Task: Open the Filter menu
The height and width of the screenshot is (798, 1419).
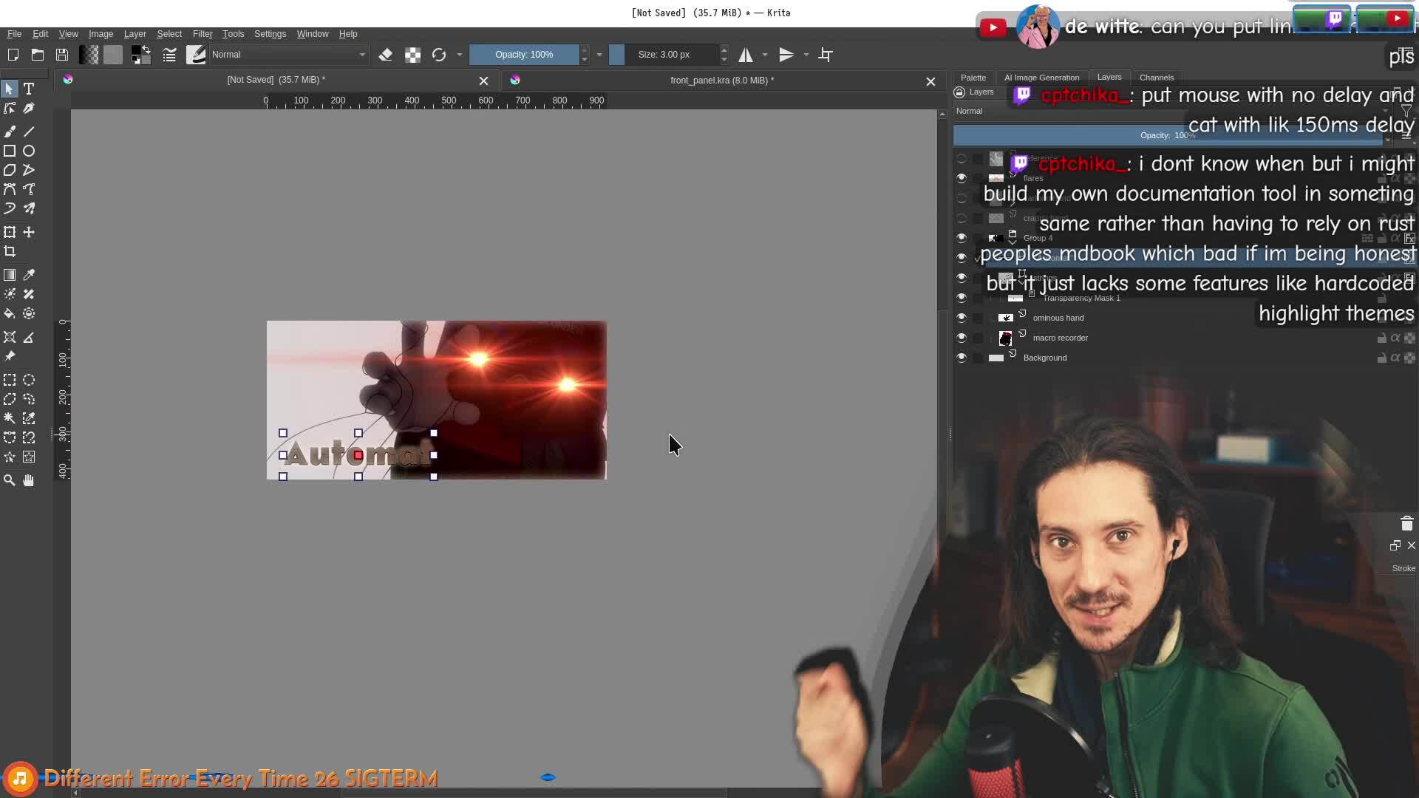Action: 202,34
